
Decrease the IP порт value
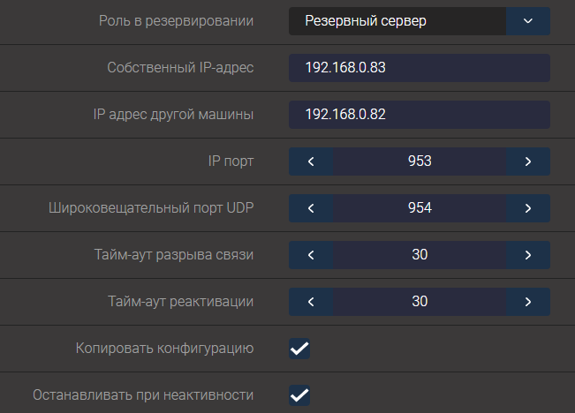tap(310, 161)
